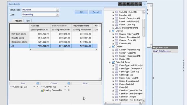This screenshot has height=105, width=187.
Task: Click the double-arrow toolbar icon in title bar
Action: [124, 4]
